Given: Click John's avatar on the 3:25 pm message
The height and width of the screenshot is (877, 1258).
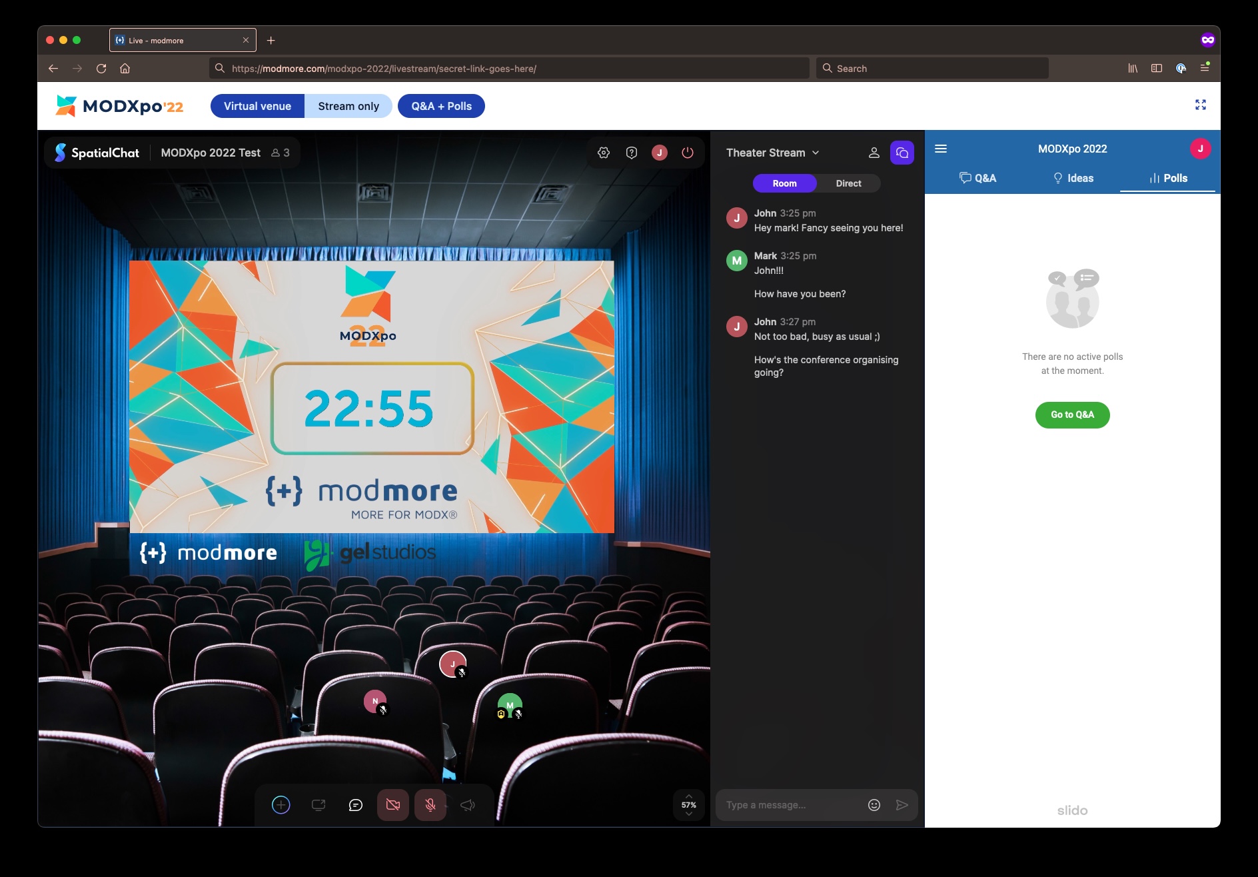Looking at the screenshot, I should click(737, 218).
